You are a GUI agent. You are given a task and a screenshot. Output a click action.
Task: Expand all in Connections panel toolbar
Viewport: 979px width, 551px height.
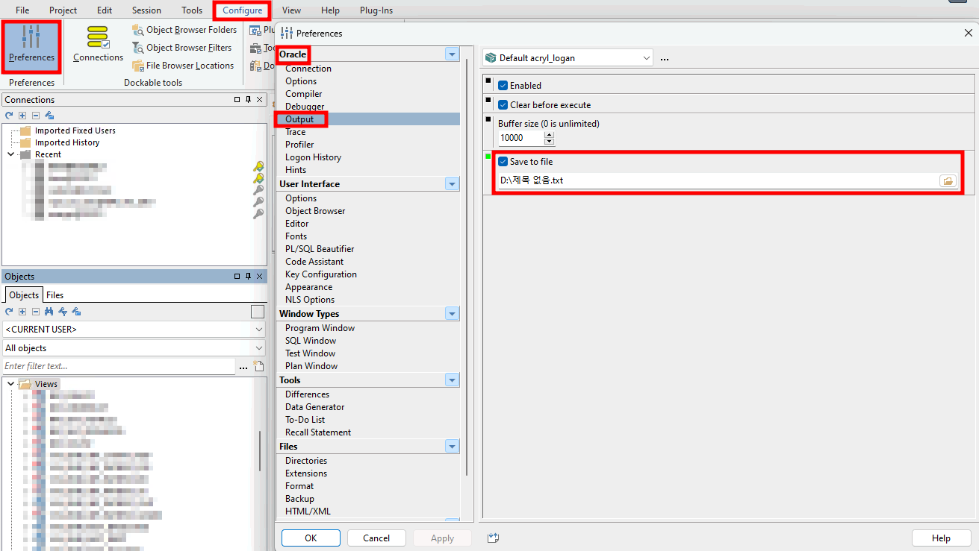pyautogui.click(x=22, y=116)
